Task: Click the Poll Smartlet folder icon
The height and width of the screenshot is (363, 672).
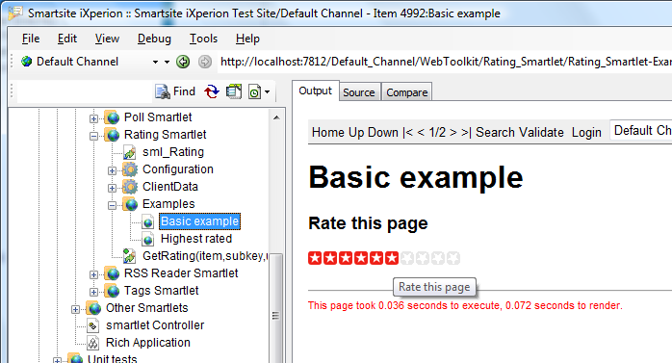Action: [x=112, y=117]
